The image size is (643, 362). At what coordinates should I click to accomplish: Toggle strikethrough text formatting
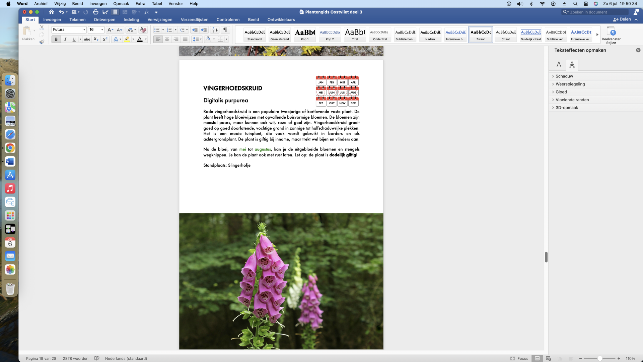tap(87, 39)
